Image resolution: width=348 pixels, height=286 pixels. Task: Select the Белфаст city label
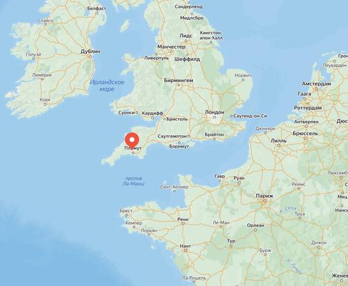[x=97, y=8]
